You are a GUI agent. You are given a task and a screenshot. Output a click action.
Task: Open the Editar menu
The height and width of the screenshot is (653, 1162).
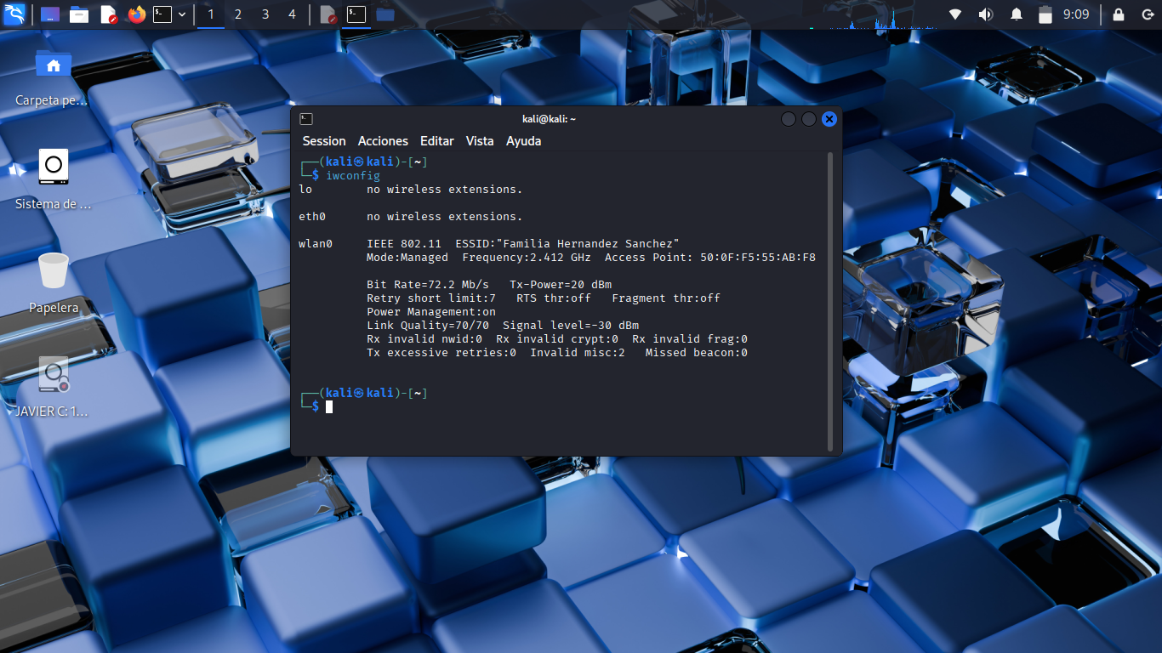[436, 141]
